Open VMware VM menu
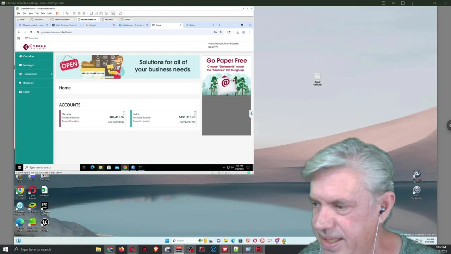This screenshot has width=451, height=254. pos(37,13)
